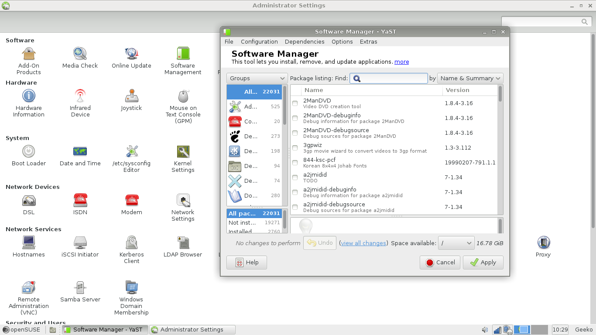Open the Dependencies menu
The height and width of the screenshot is (335, 596).
(x=305, y=41)
